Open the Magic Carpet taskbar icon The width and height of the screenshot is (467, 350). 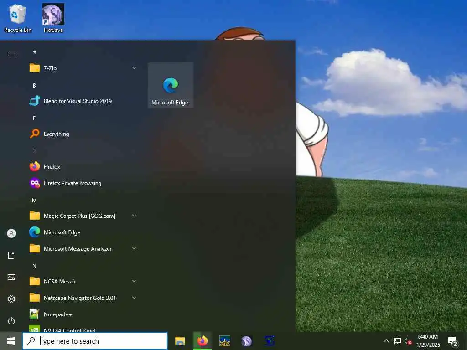coord(224,341)
